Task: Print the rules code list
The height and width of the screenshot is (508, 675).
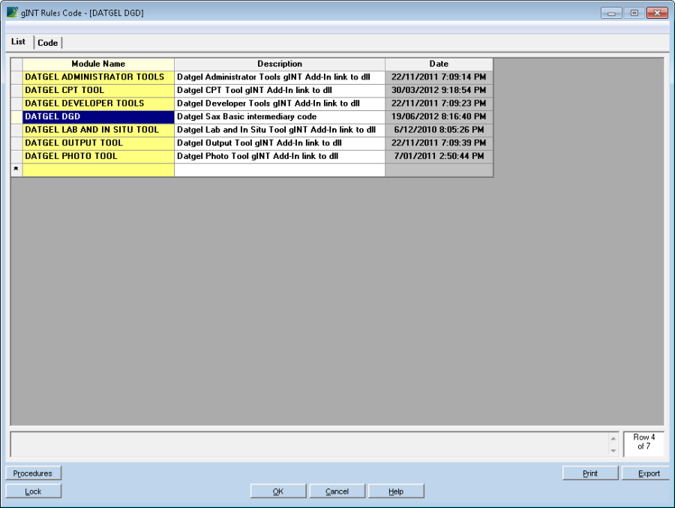Action: click(x=590, y=473)
